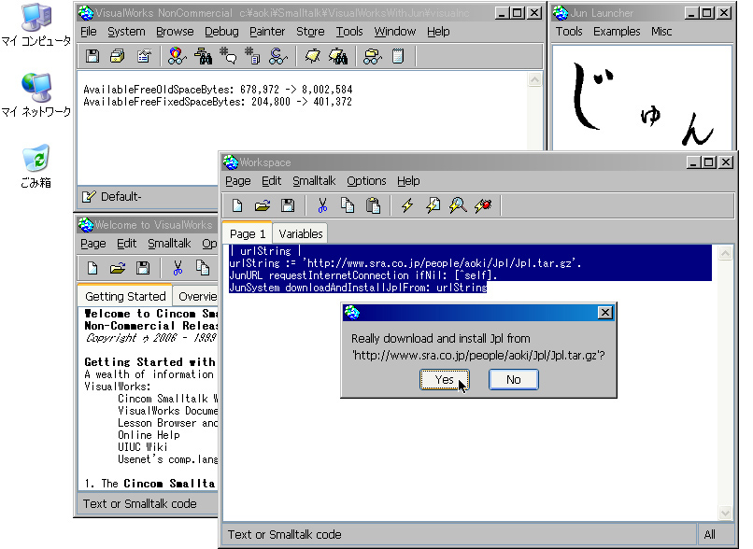Open the Browse menu in VisualWorks
This screenshot has width=753, height=549.
[175, 32]
